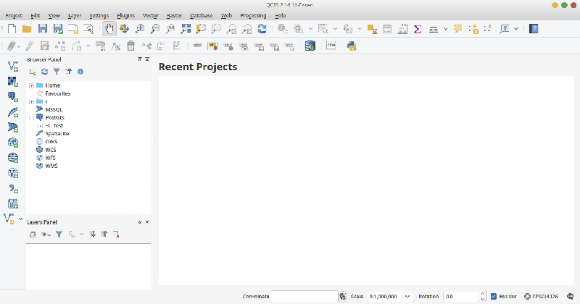
Task: Click Add Raster Layer checkerboard icon
Action: 13,82
